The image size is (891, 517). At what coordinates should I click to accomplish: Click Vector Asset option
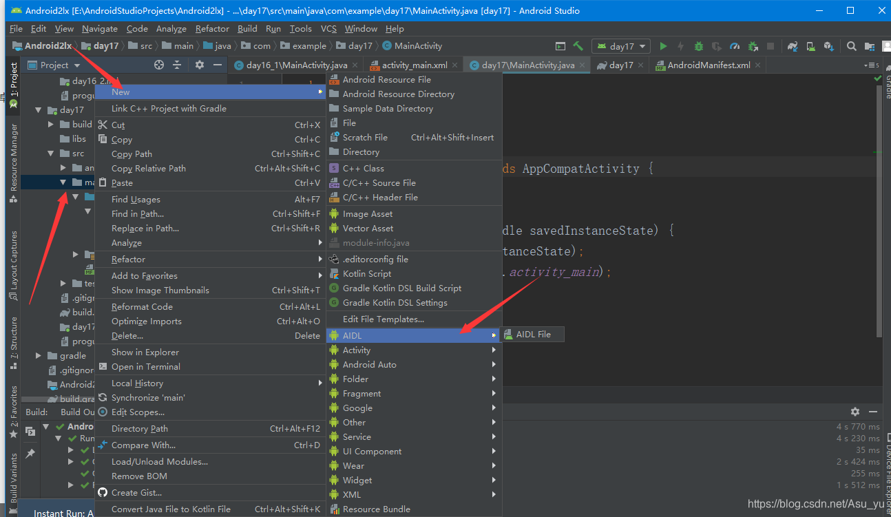coord(412,228)
